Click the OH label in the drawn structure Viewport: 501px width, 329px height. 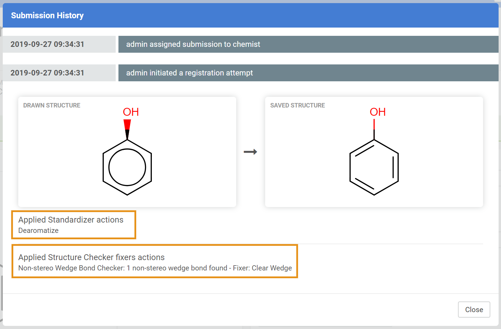[131, 112]
